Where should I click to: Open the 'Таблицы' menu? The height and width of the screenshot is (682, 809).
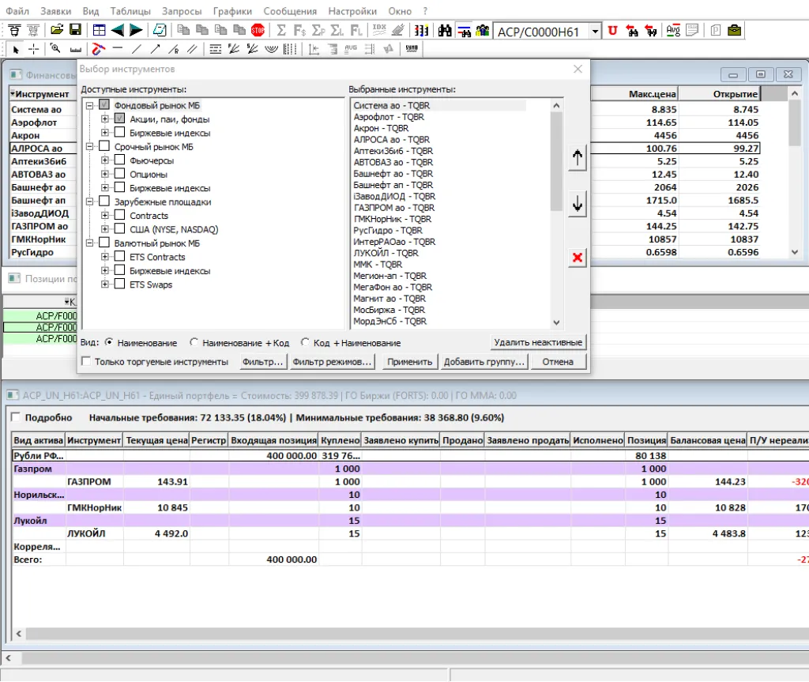click(130, 11)
